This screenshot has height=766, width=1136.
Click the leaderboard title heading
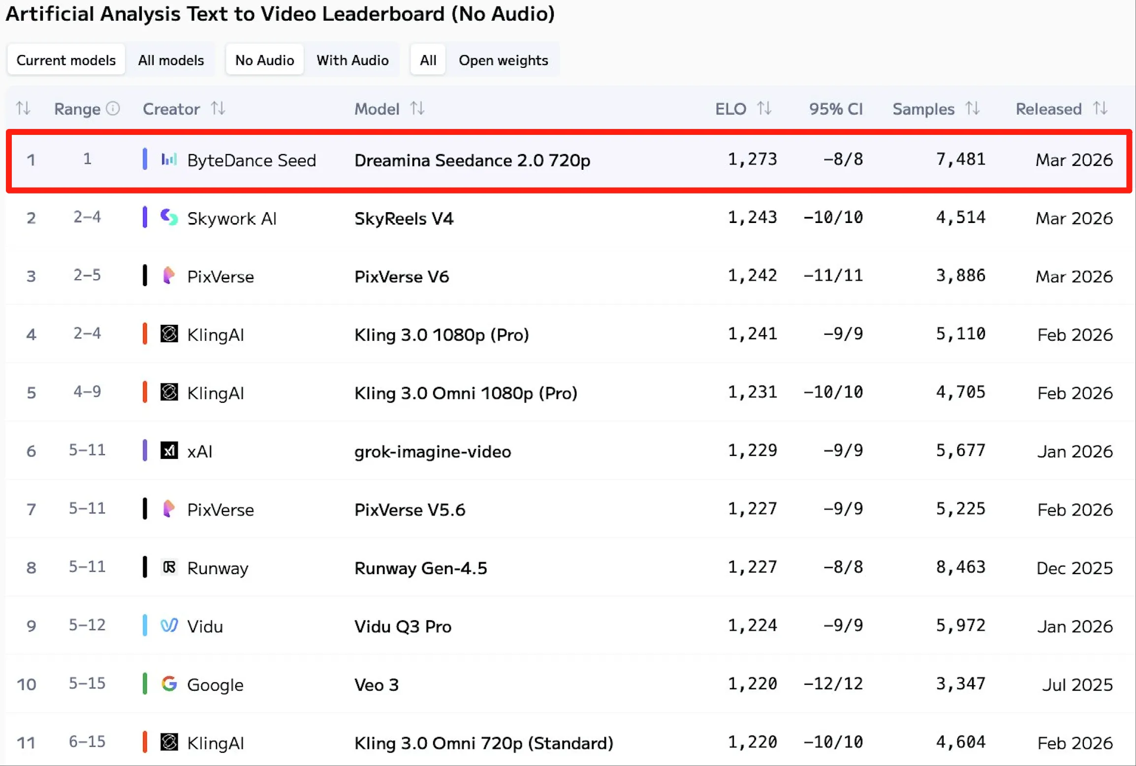[x=280, y=14]
